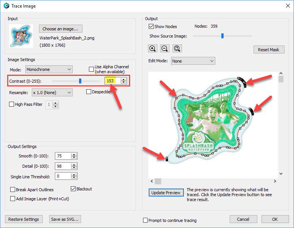Screen dimensions: 294x228
Task: Click the Cancel button
Action: pos(243,219)
